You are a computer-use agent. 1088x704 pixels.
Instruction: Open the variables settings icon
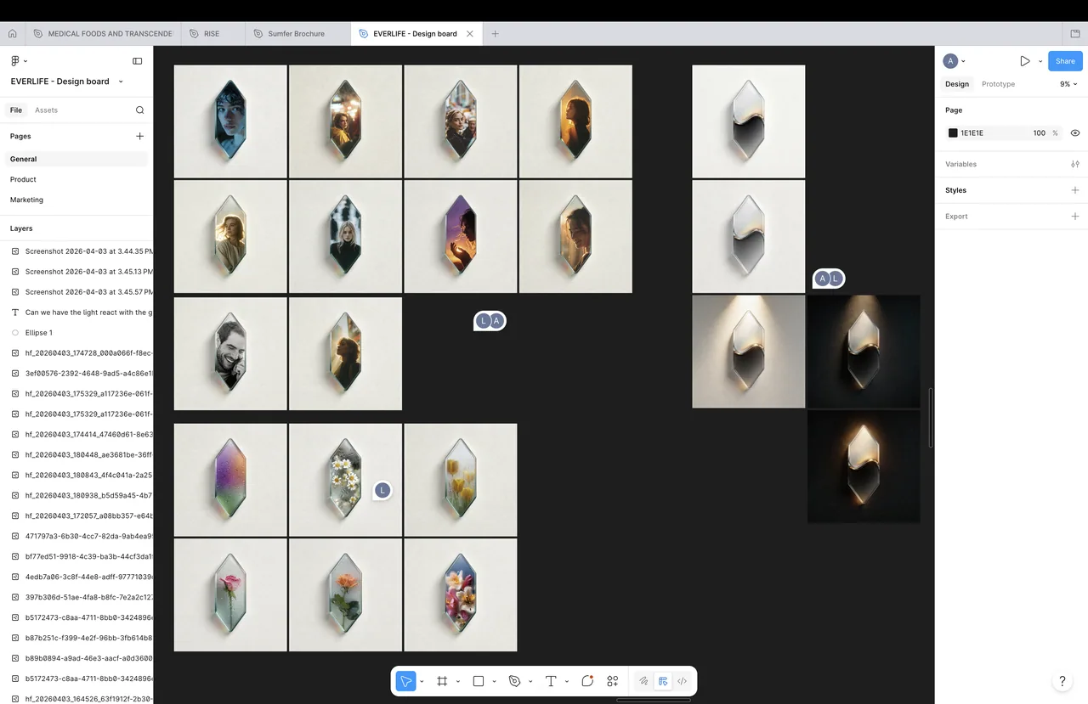1075,164
